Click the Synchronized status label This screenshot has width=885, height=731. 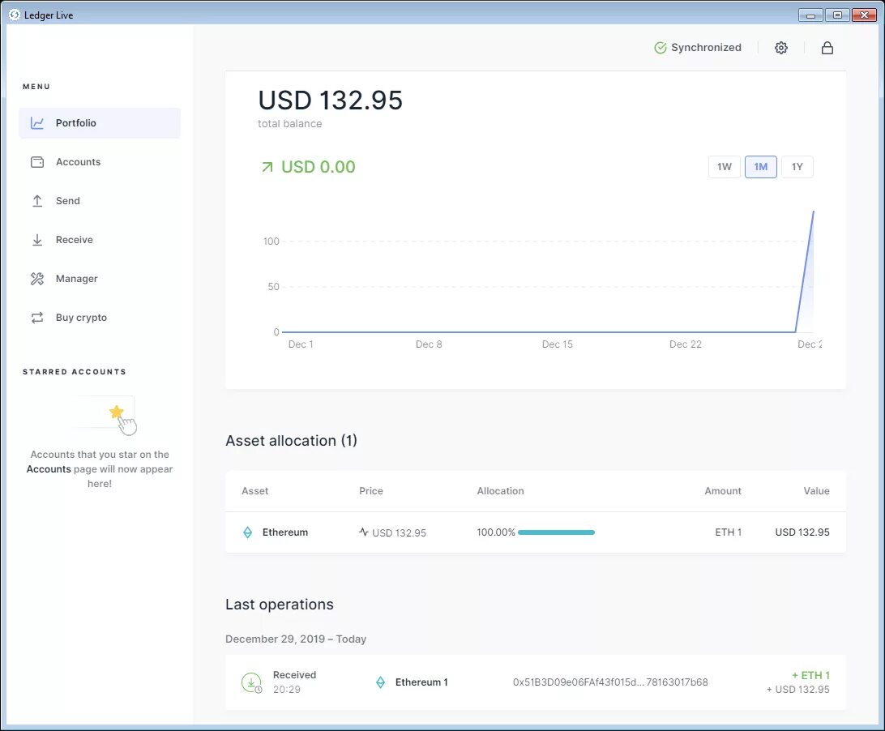coord(706,48)
